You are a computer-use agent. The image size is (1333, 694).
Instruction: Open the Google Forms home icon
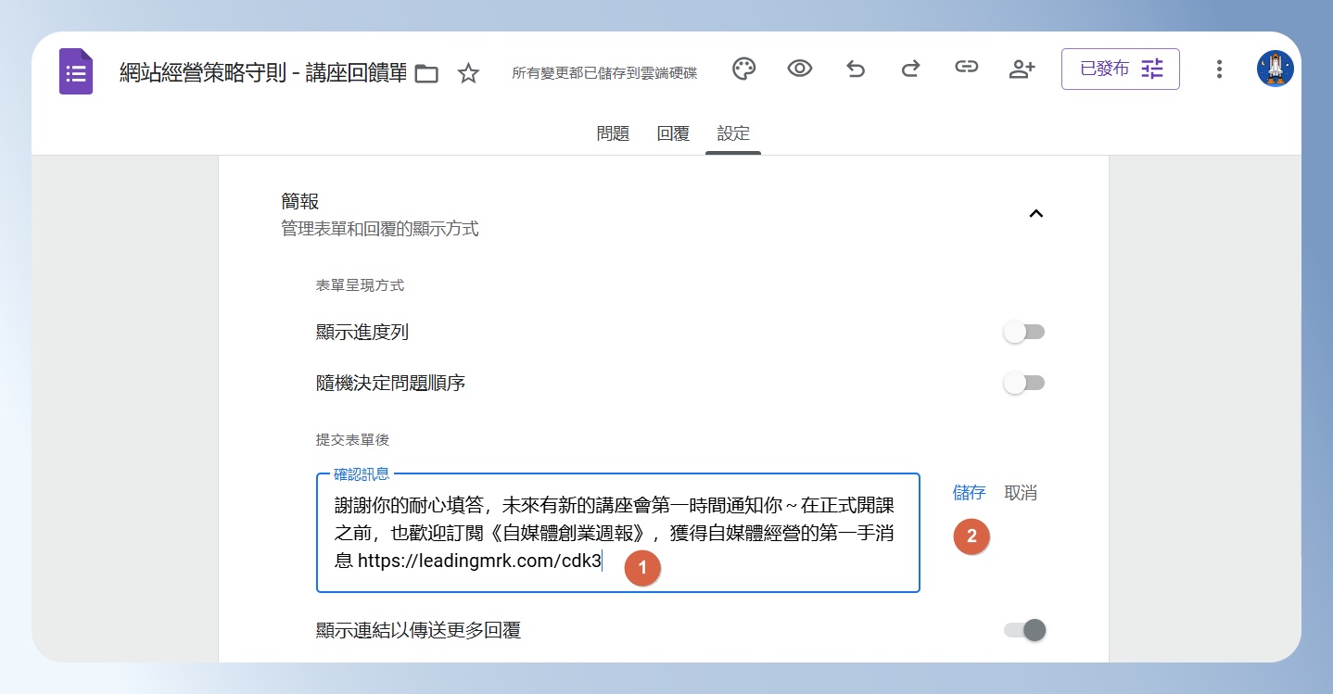(76, 71)
